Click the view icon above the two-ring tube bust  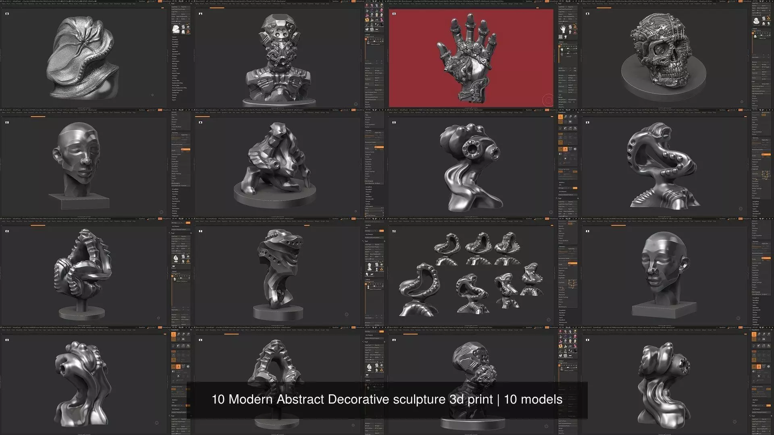[x=394, y=122]
